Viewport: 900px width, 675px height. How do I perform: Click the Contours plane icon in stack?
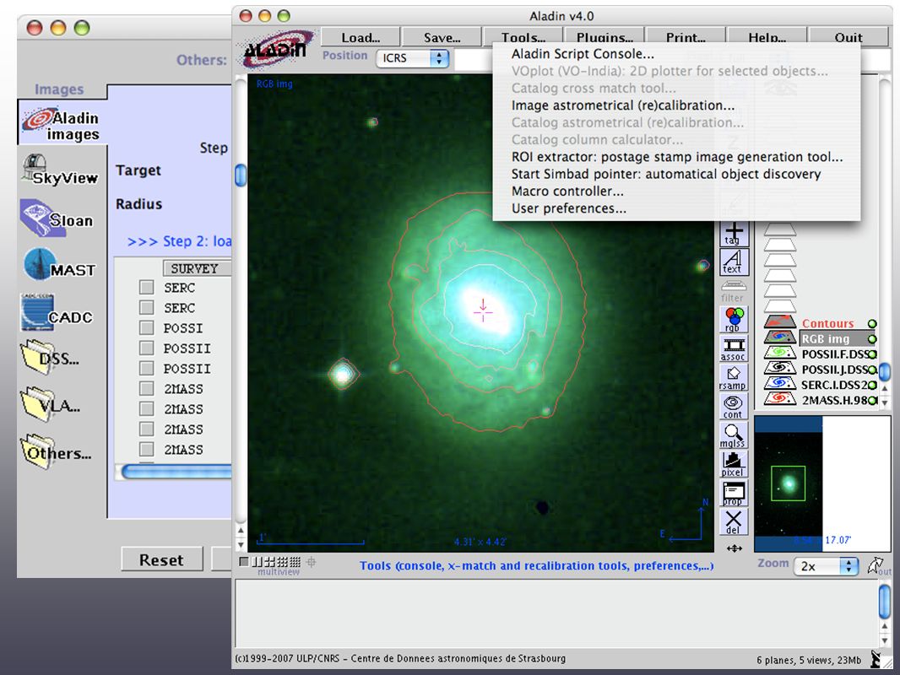point(780,323)
